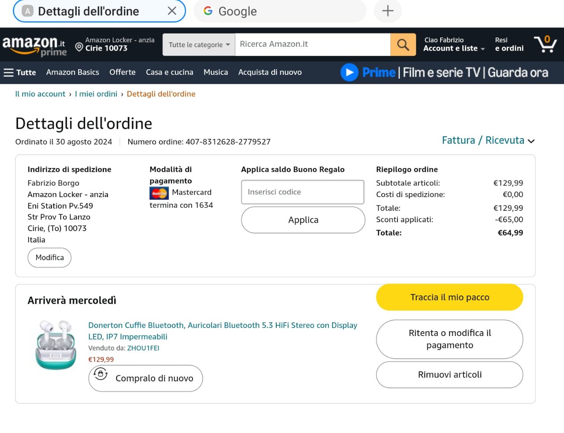Expand the Tutte le categorie dropdown
The image size is (564, 433).
tap(199, 45)
